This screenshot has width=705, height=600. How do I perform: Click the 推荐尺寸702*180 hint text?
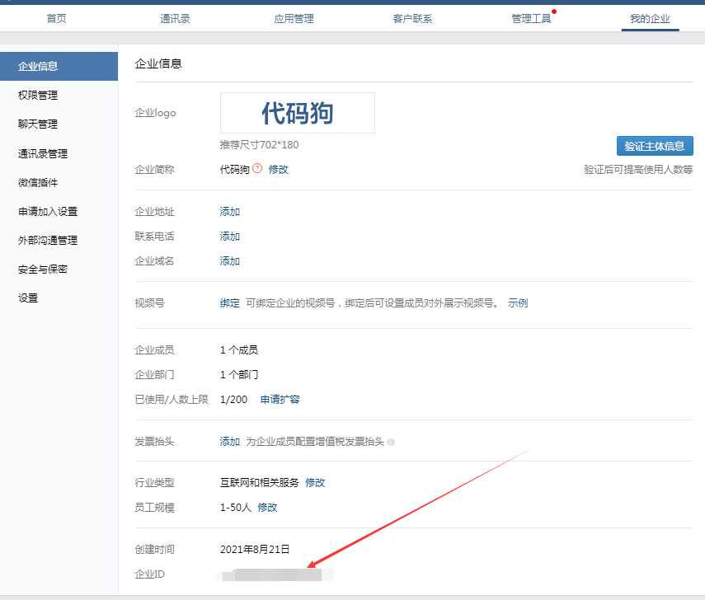[259, 145]
